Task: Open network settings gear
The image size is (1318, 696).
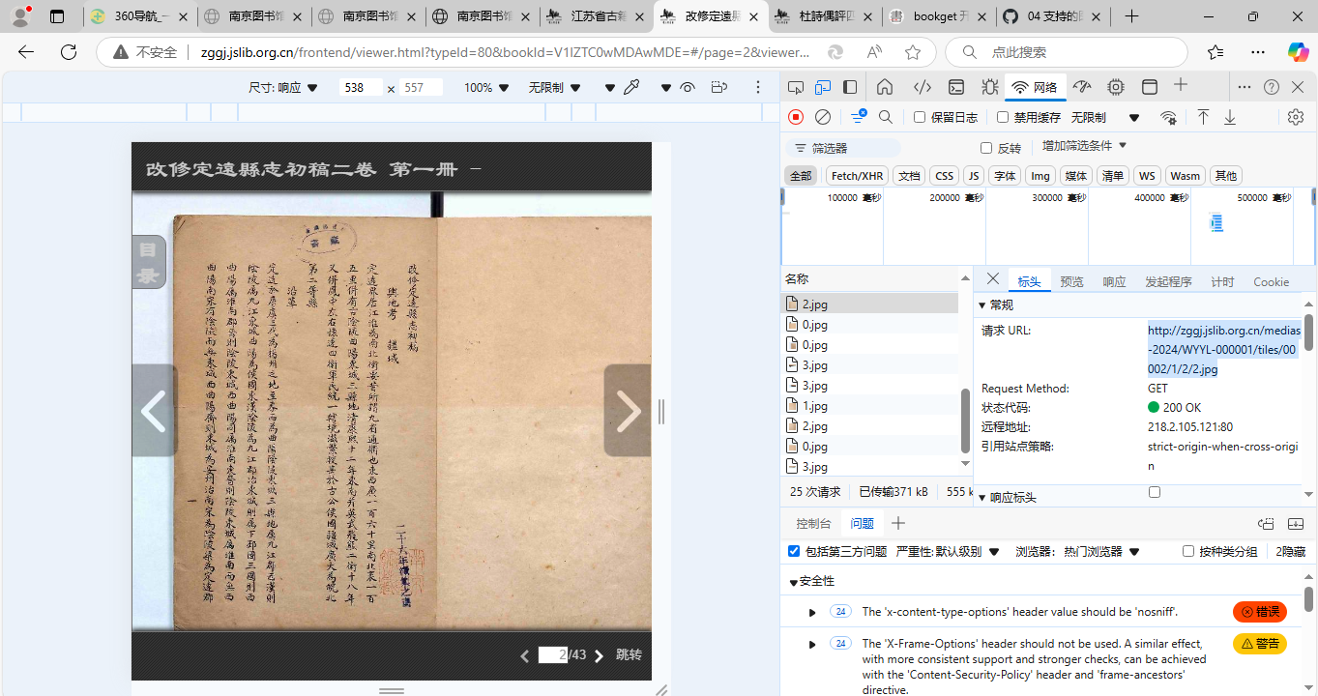Action: pyautogui.click(x=1296, y=117)
